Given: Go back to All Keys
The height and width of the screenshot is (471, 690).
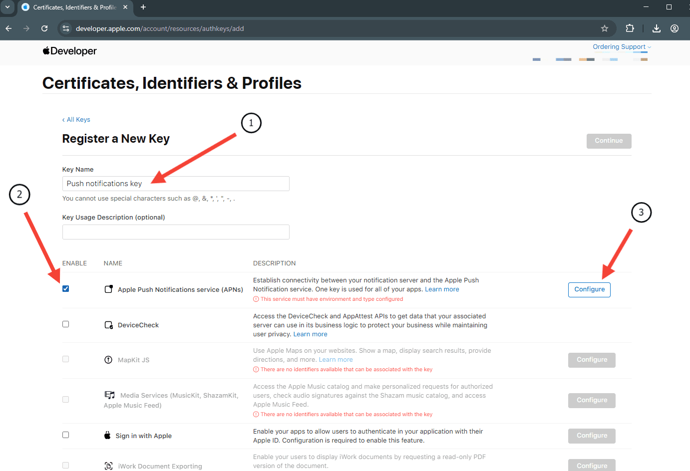Looking at the screenshot, I should pyautogui.click(x=76, y=120).
